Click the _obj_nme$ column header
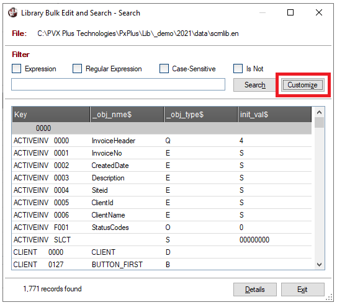This screenshot has width=337, height=305. [x=127, y=115]
